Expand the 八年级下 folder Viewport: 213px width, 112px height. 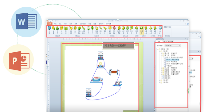pyautogui.click(x=160, y=80)
